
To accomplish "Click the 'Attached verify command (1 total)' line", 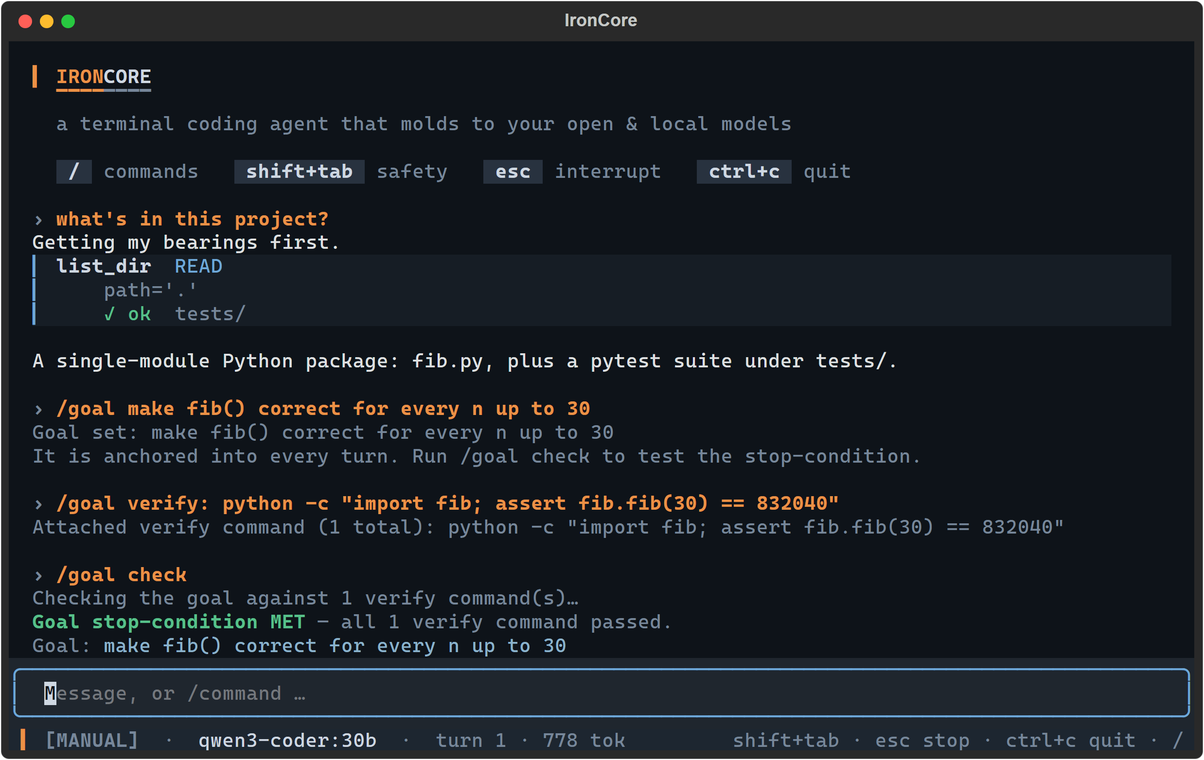I will point(548,527).
